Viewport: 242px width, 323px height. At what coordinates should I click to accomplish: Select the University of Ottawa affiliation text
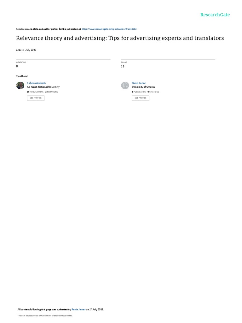143,87
